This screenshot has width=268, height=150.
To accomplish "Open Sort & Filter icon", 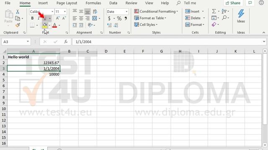I will pos(224,11).
